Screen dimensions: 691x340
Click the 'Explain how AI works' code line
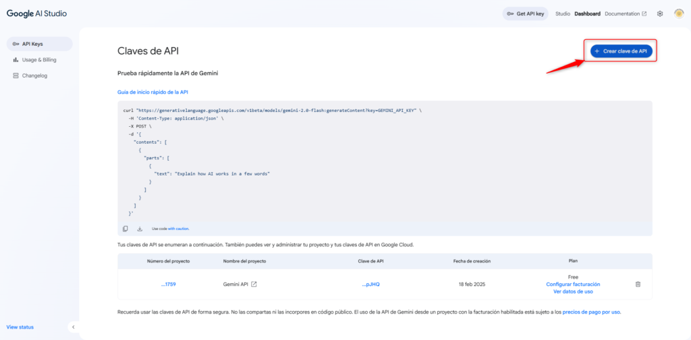(212, 173)
